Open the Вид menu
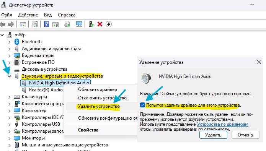The height and width of the screenshot is (151, 266). point(48,15)
